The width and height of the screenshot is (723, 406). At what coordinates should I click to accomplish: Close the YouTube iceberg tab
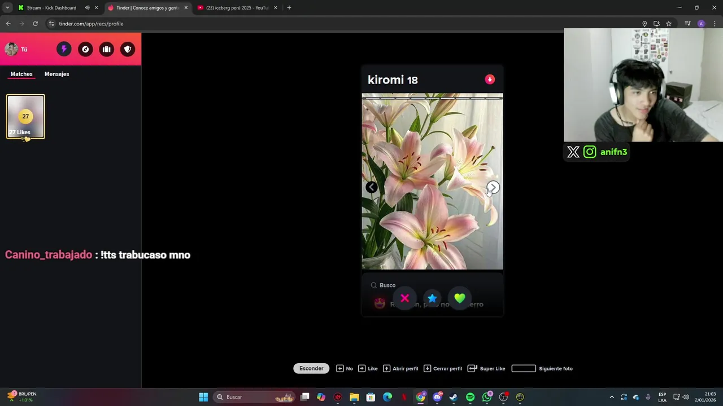(276, 8)
